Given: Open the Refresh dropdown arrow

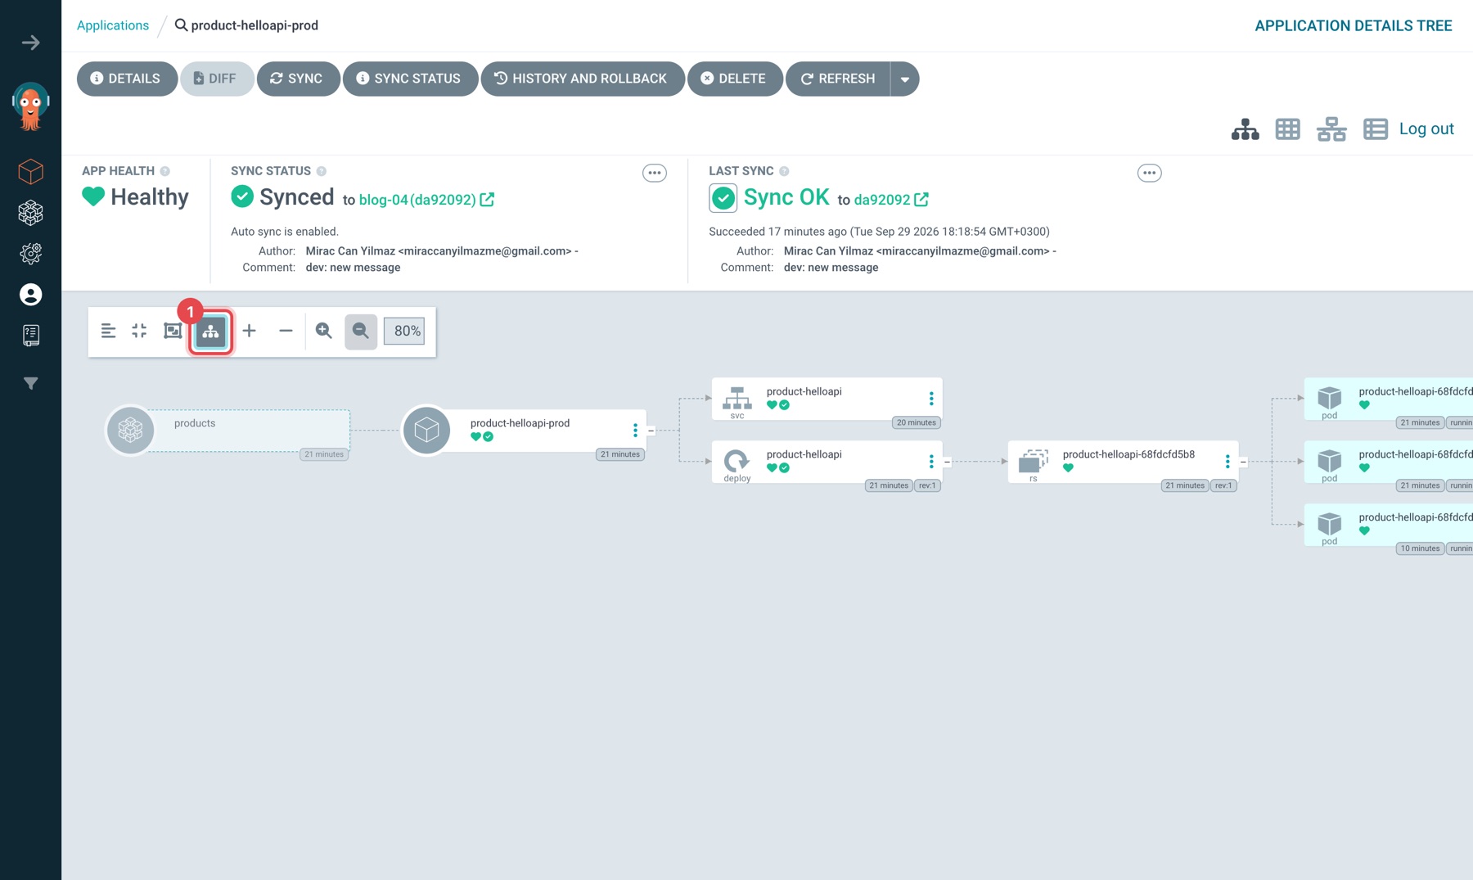Looking at the screenshot, I should click(905, 79).
